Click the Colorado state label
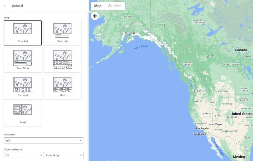The image size is (253, 161). tap(232, 117)
